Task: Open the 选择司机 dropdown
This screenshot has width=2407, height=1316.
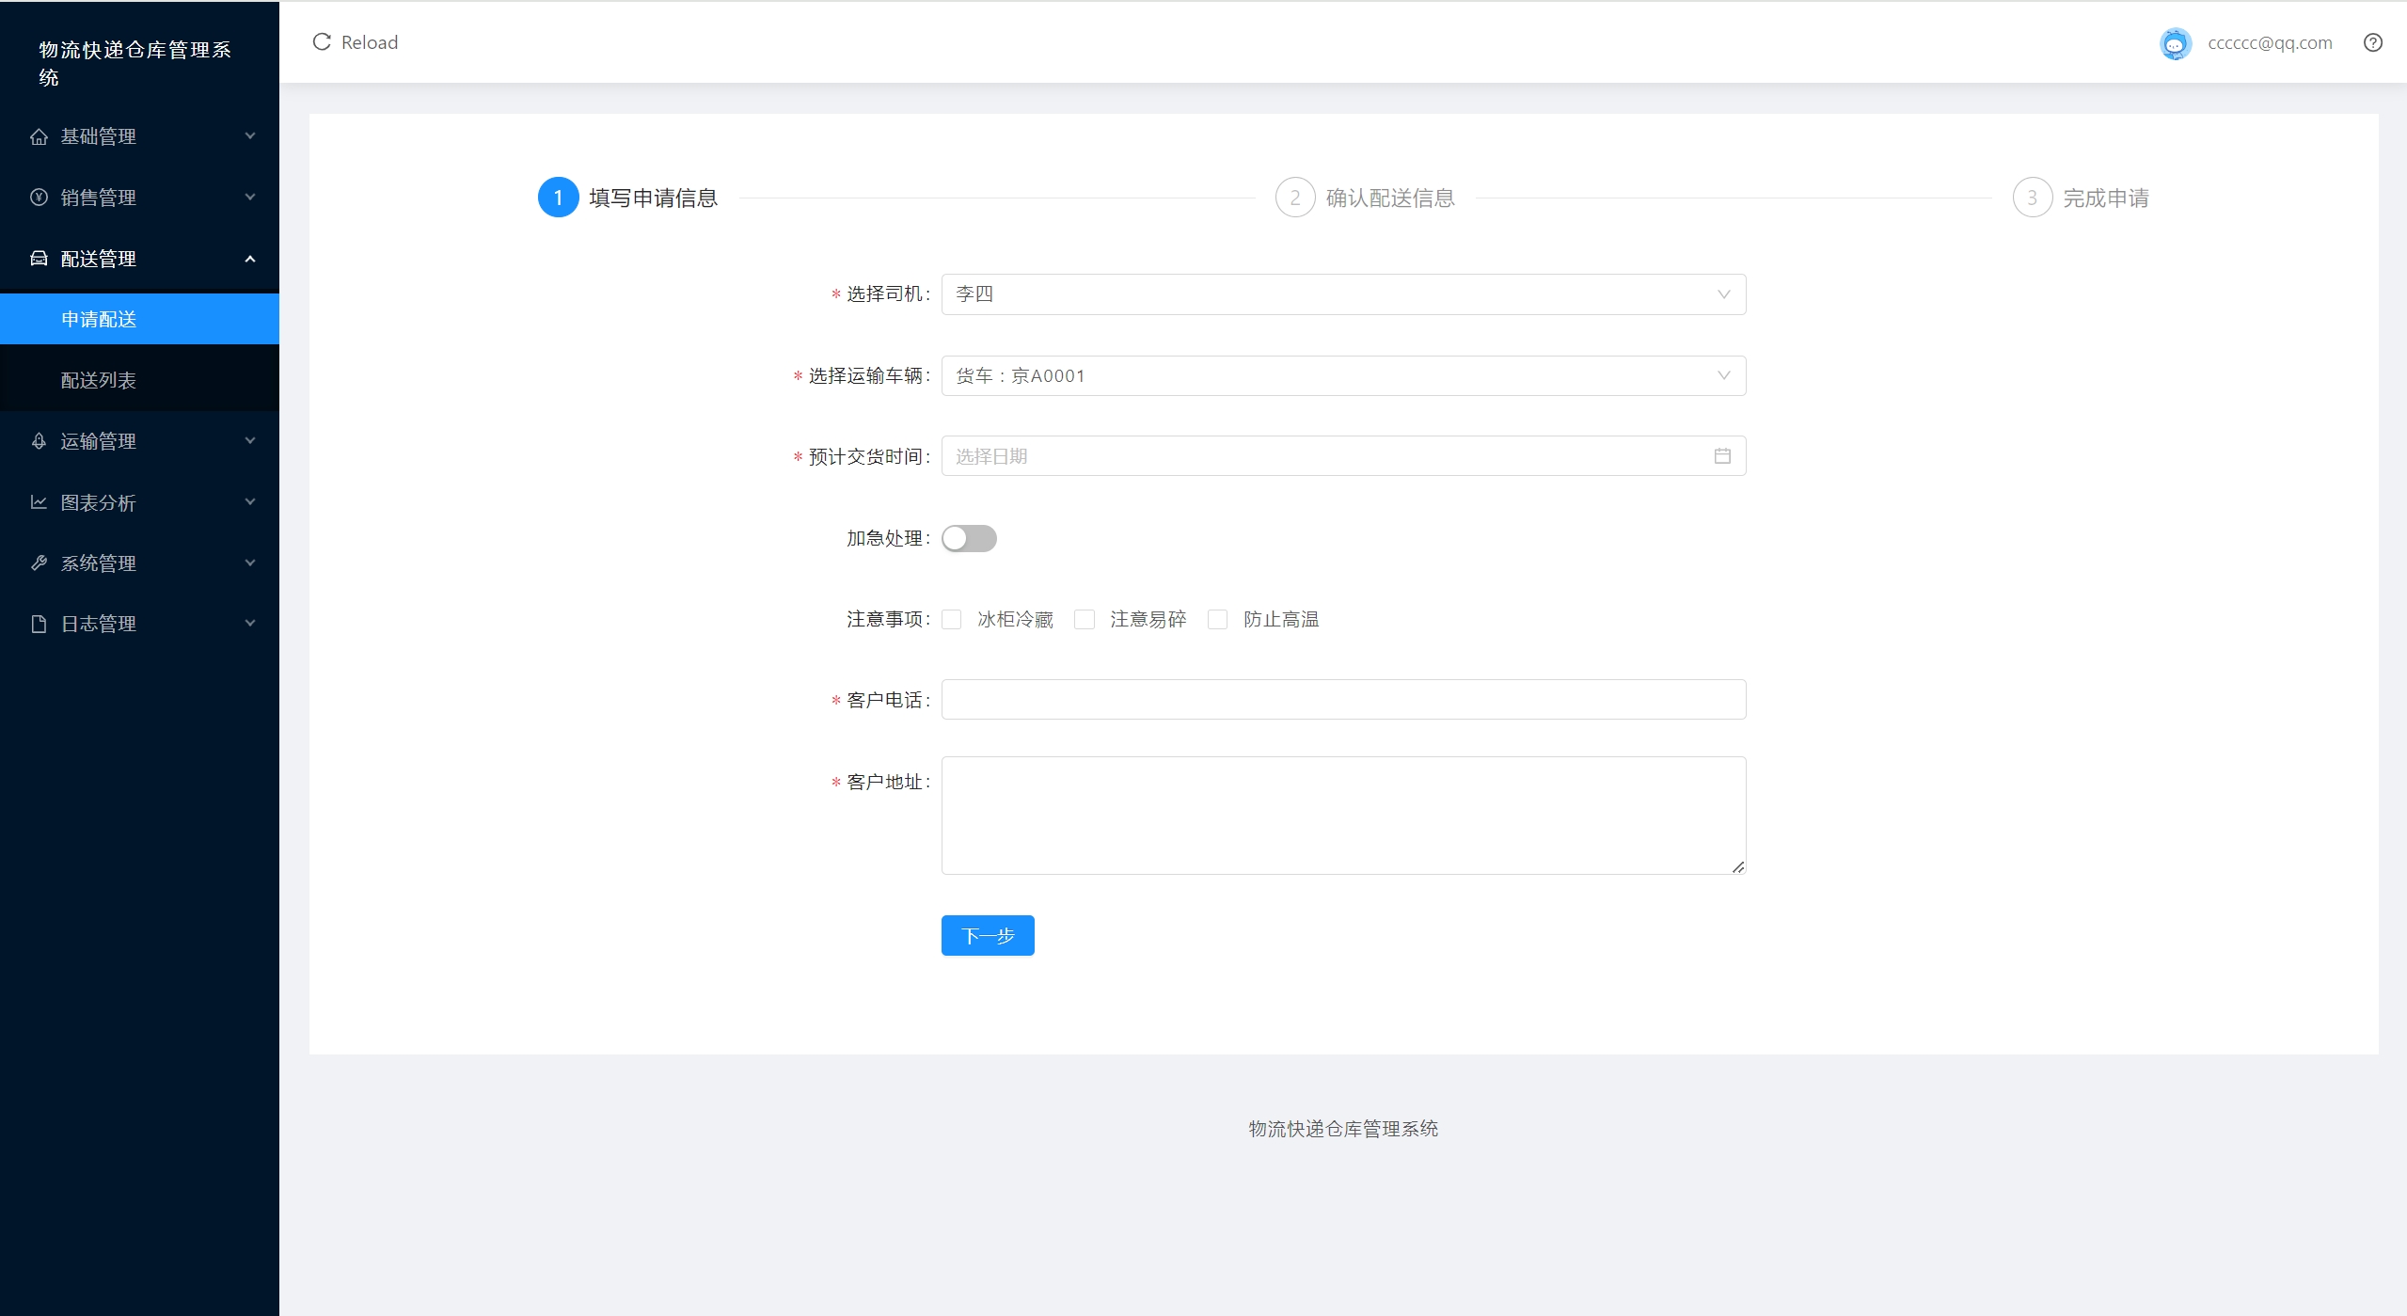Action: point(1343,294)
